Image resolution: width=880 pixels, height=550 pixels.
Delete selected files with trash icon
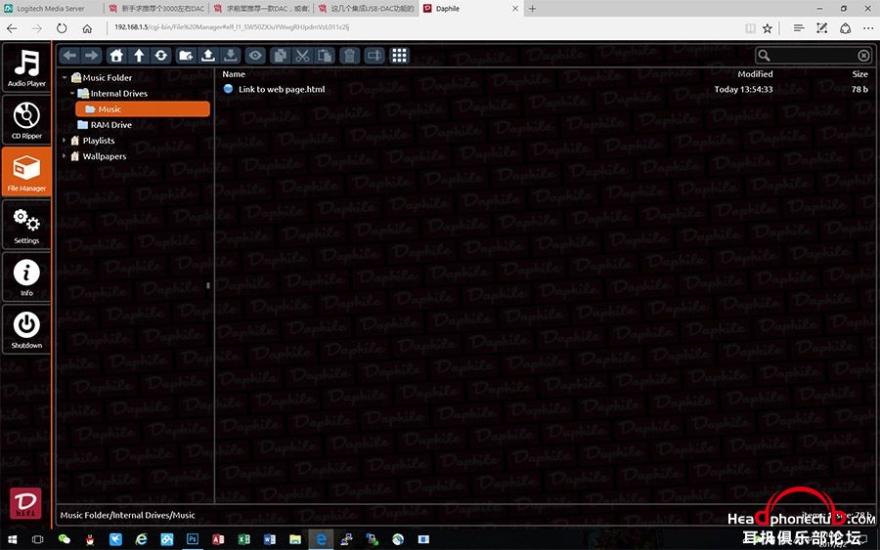pos(349,56)
